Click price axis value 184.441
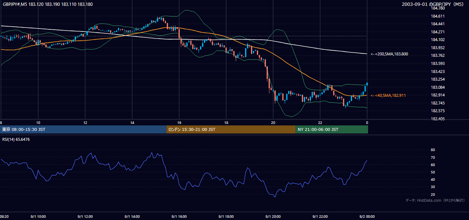Image resolution: width=469 pixels, height=220 pixels. point(437,24)
